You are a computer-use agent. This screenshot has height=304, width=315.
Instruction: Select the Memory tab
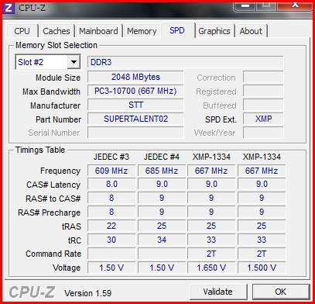pos(142,31)
